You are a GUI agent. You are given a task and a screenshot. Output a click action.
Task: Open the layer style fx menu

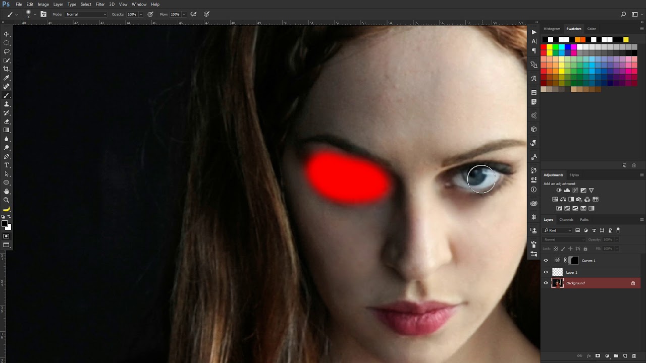click(588, 356)
